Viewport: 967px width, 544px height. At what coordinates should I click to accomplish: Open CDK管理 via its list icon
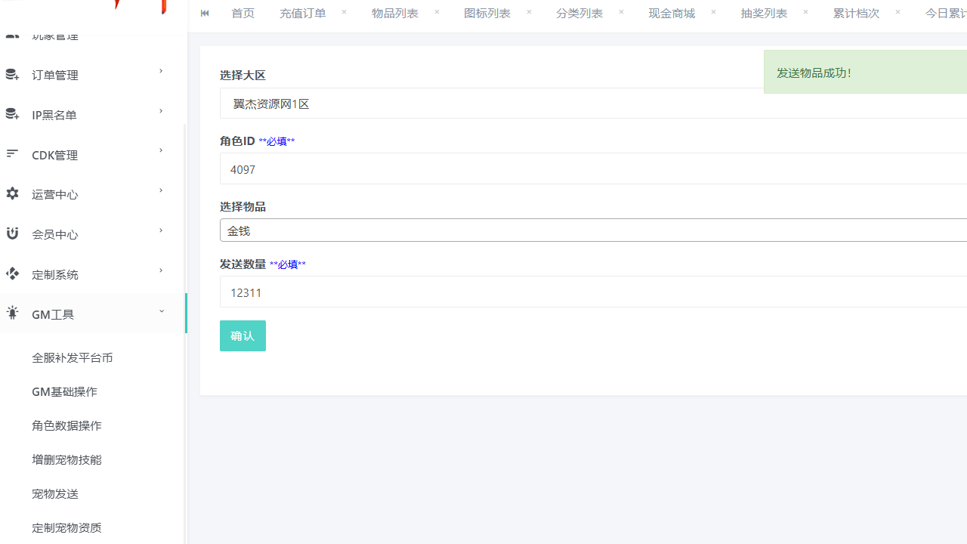point(12,155)
